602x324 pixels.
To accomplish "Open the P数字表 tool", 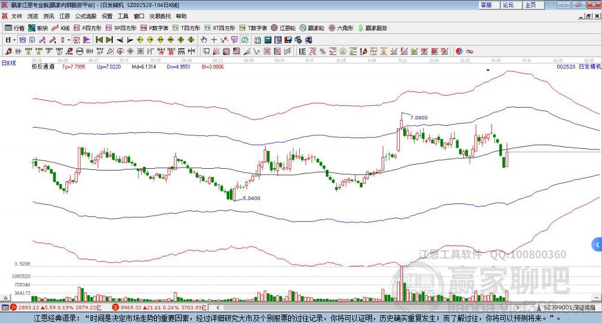I will click(155, 28).
